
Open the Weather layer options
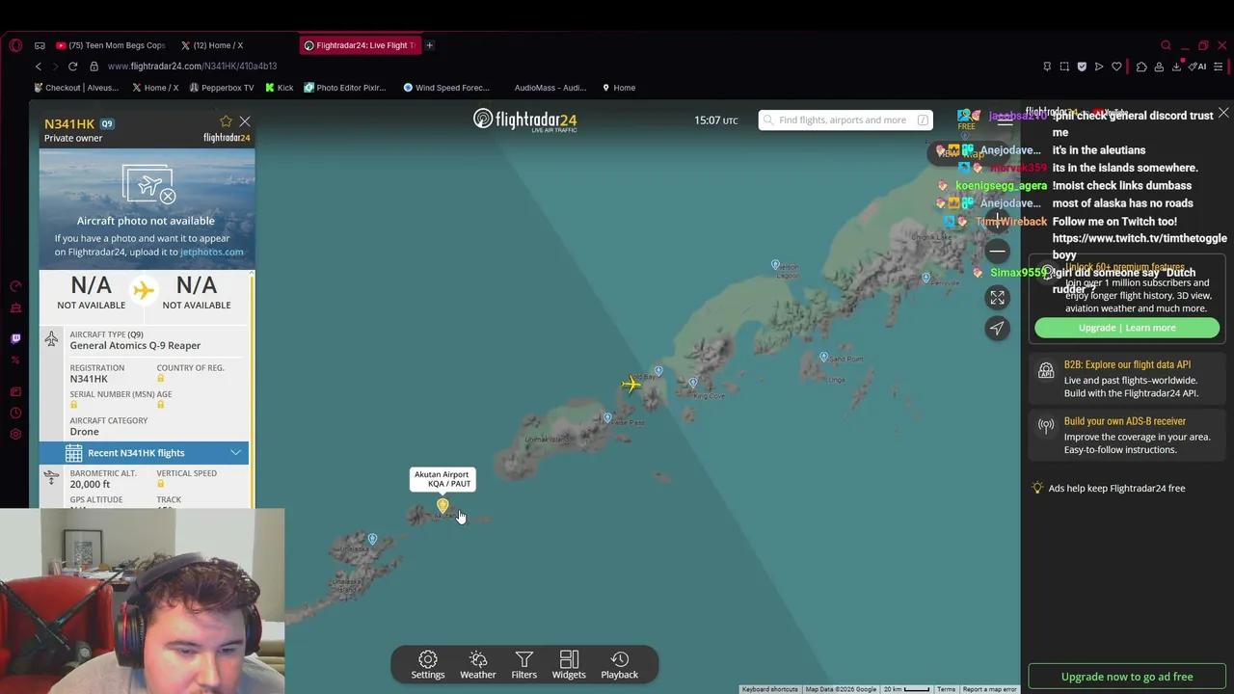(478, 665)
